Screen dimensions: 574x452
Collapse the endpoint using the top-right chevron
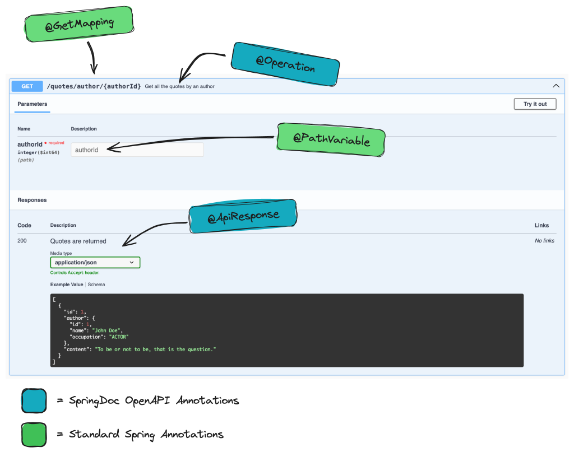point(556,86)
